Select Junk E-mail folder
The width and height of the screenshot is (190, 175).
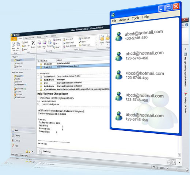(x=20, y=89)
